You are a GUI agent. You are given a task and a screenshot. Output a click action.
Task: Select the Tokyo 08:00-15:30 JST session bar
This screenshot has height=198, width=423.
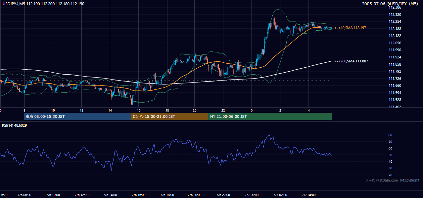tap(77, 116)
